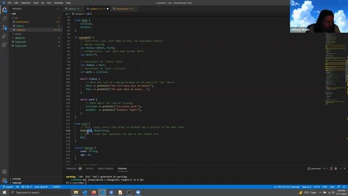Click the Explorer more actions ellipsis
Viewport: 348px width, 196px height.
(58, 9)
